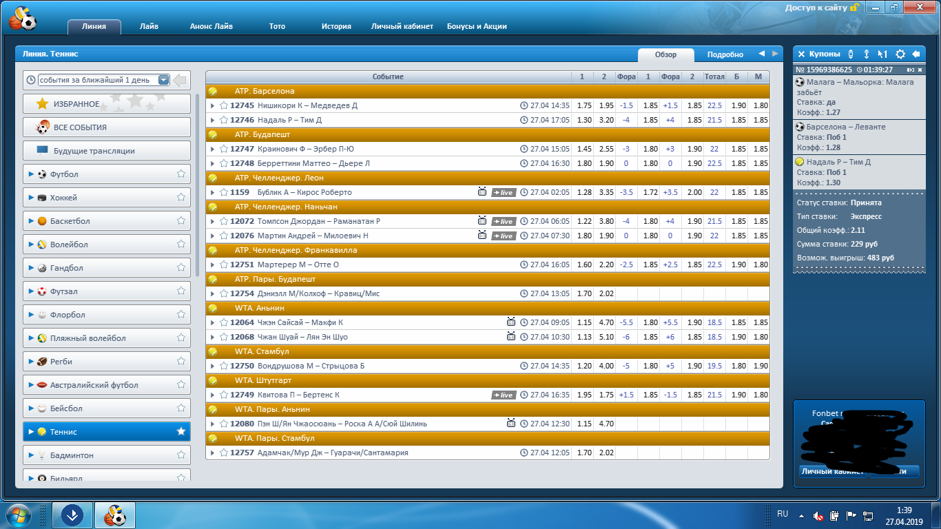
Task: Click the TV broadcast icon for Чжэн Сайсай match
Action: (x=511, y=322)
